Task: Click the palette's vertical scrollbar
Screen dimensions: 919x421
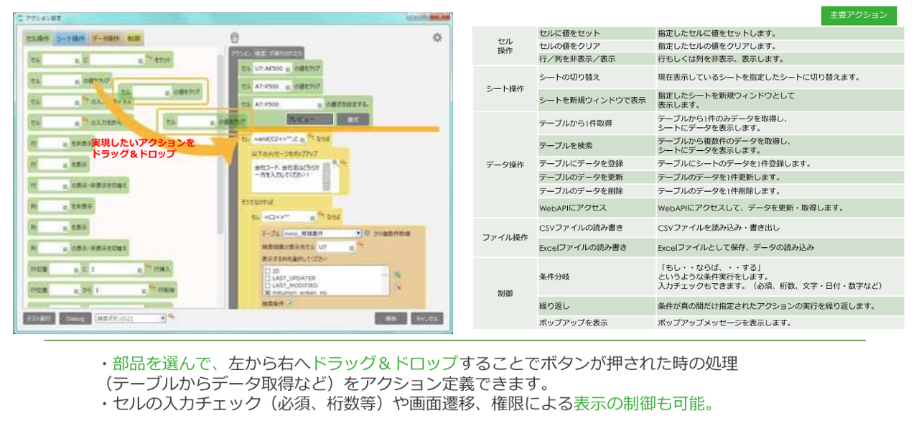Action: (x=220, y=144)
